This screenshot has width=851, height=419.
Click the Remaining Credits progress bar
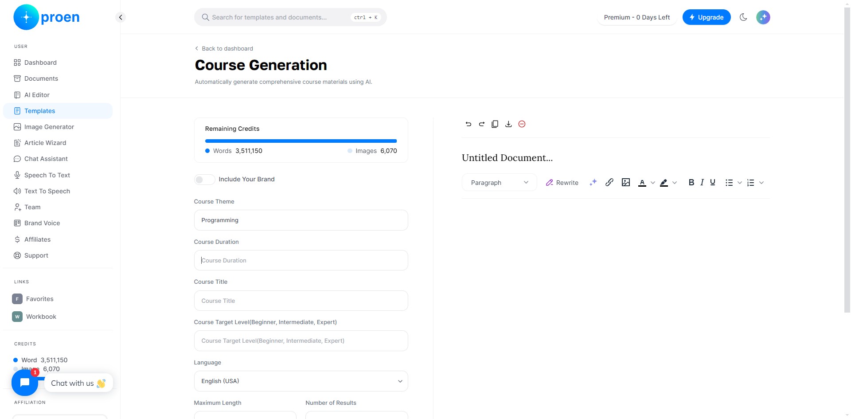tap(301, 141)
